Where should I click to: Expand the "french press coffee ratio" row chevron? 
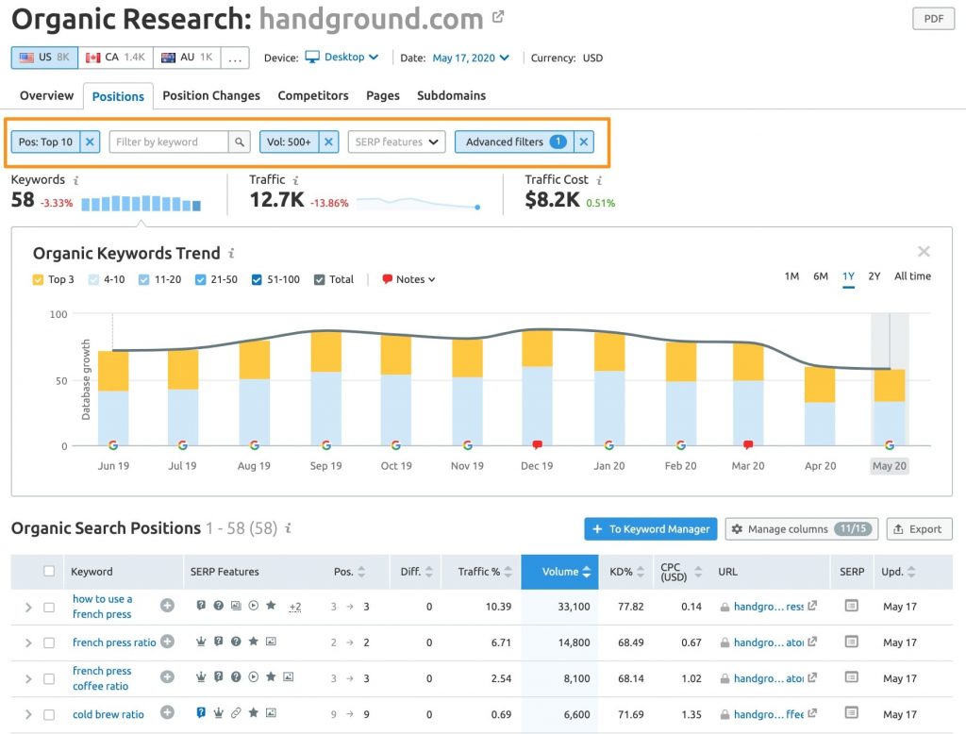(27, 677)
